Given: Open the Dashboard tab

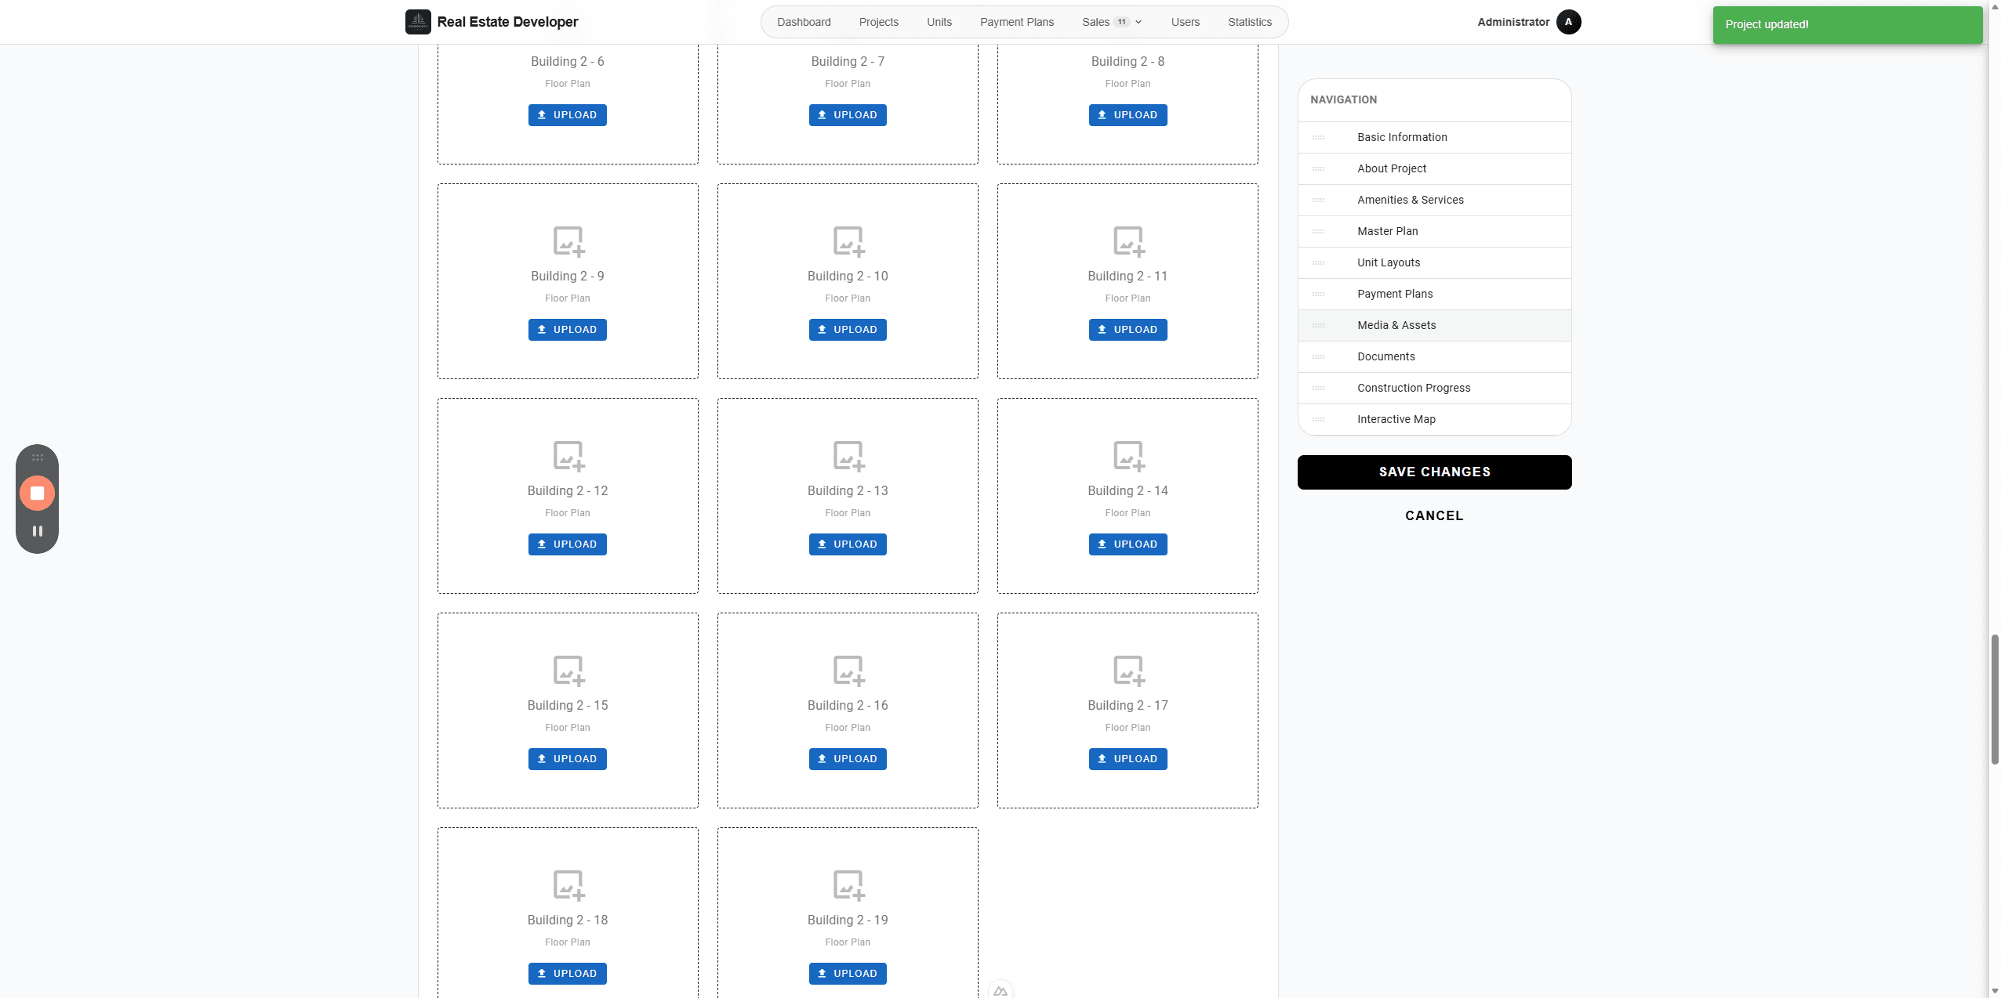Looking at the screenshot, I should [804, 22].
